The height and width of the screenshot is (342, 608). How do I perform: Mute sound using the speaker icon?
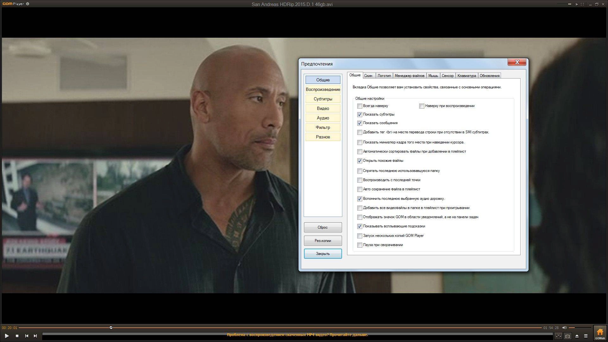(564, 328)
